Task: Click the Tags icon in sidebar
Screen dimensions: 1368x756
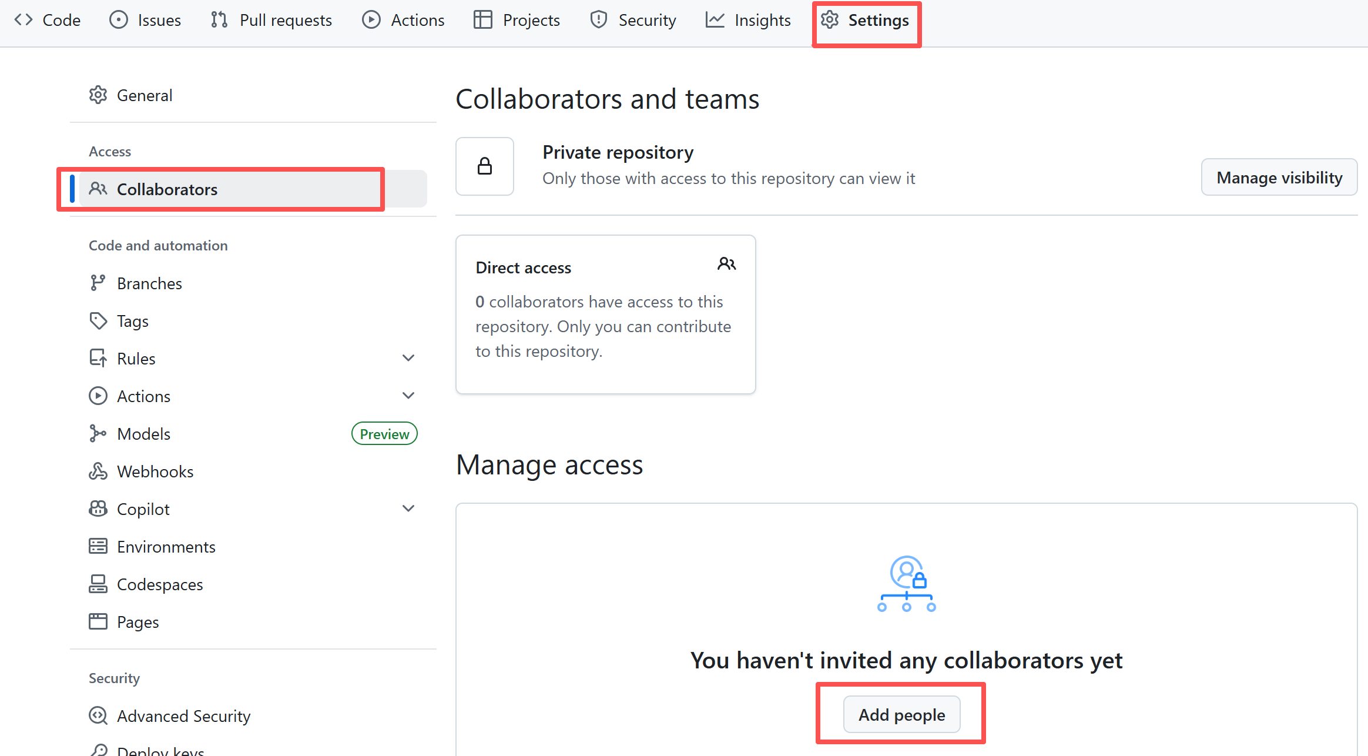Action: pos(98,321)
